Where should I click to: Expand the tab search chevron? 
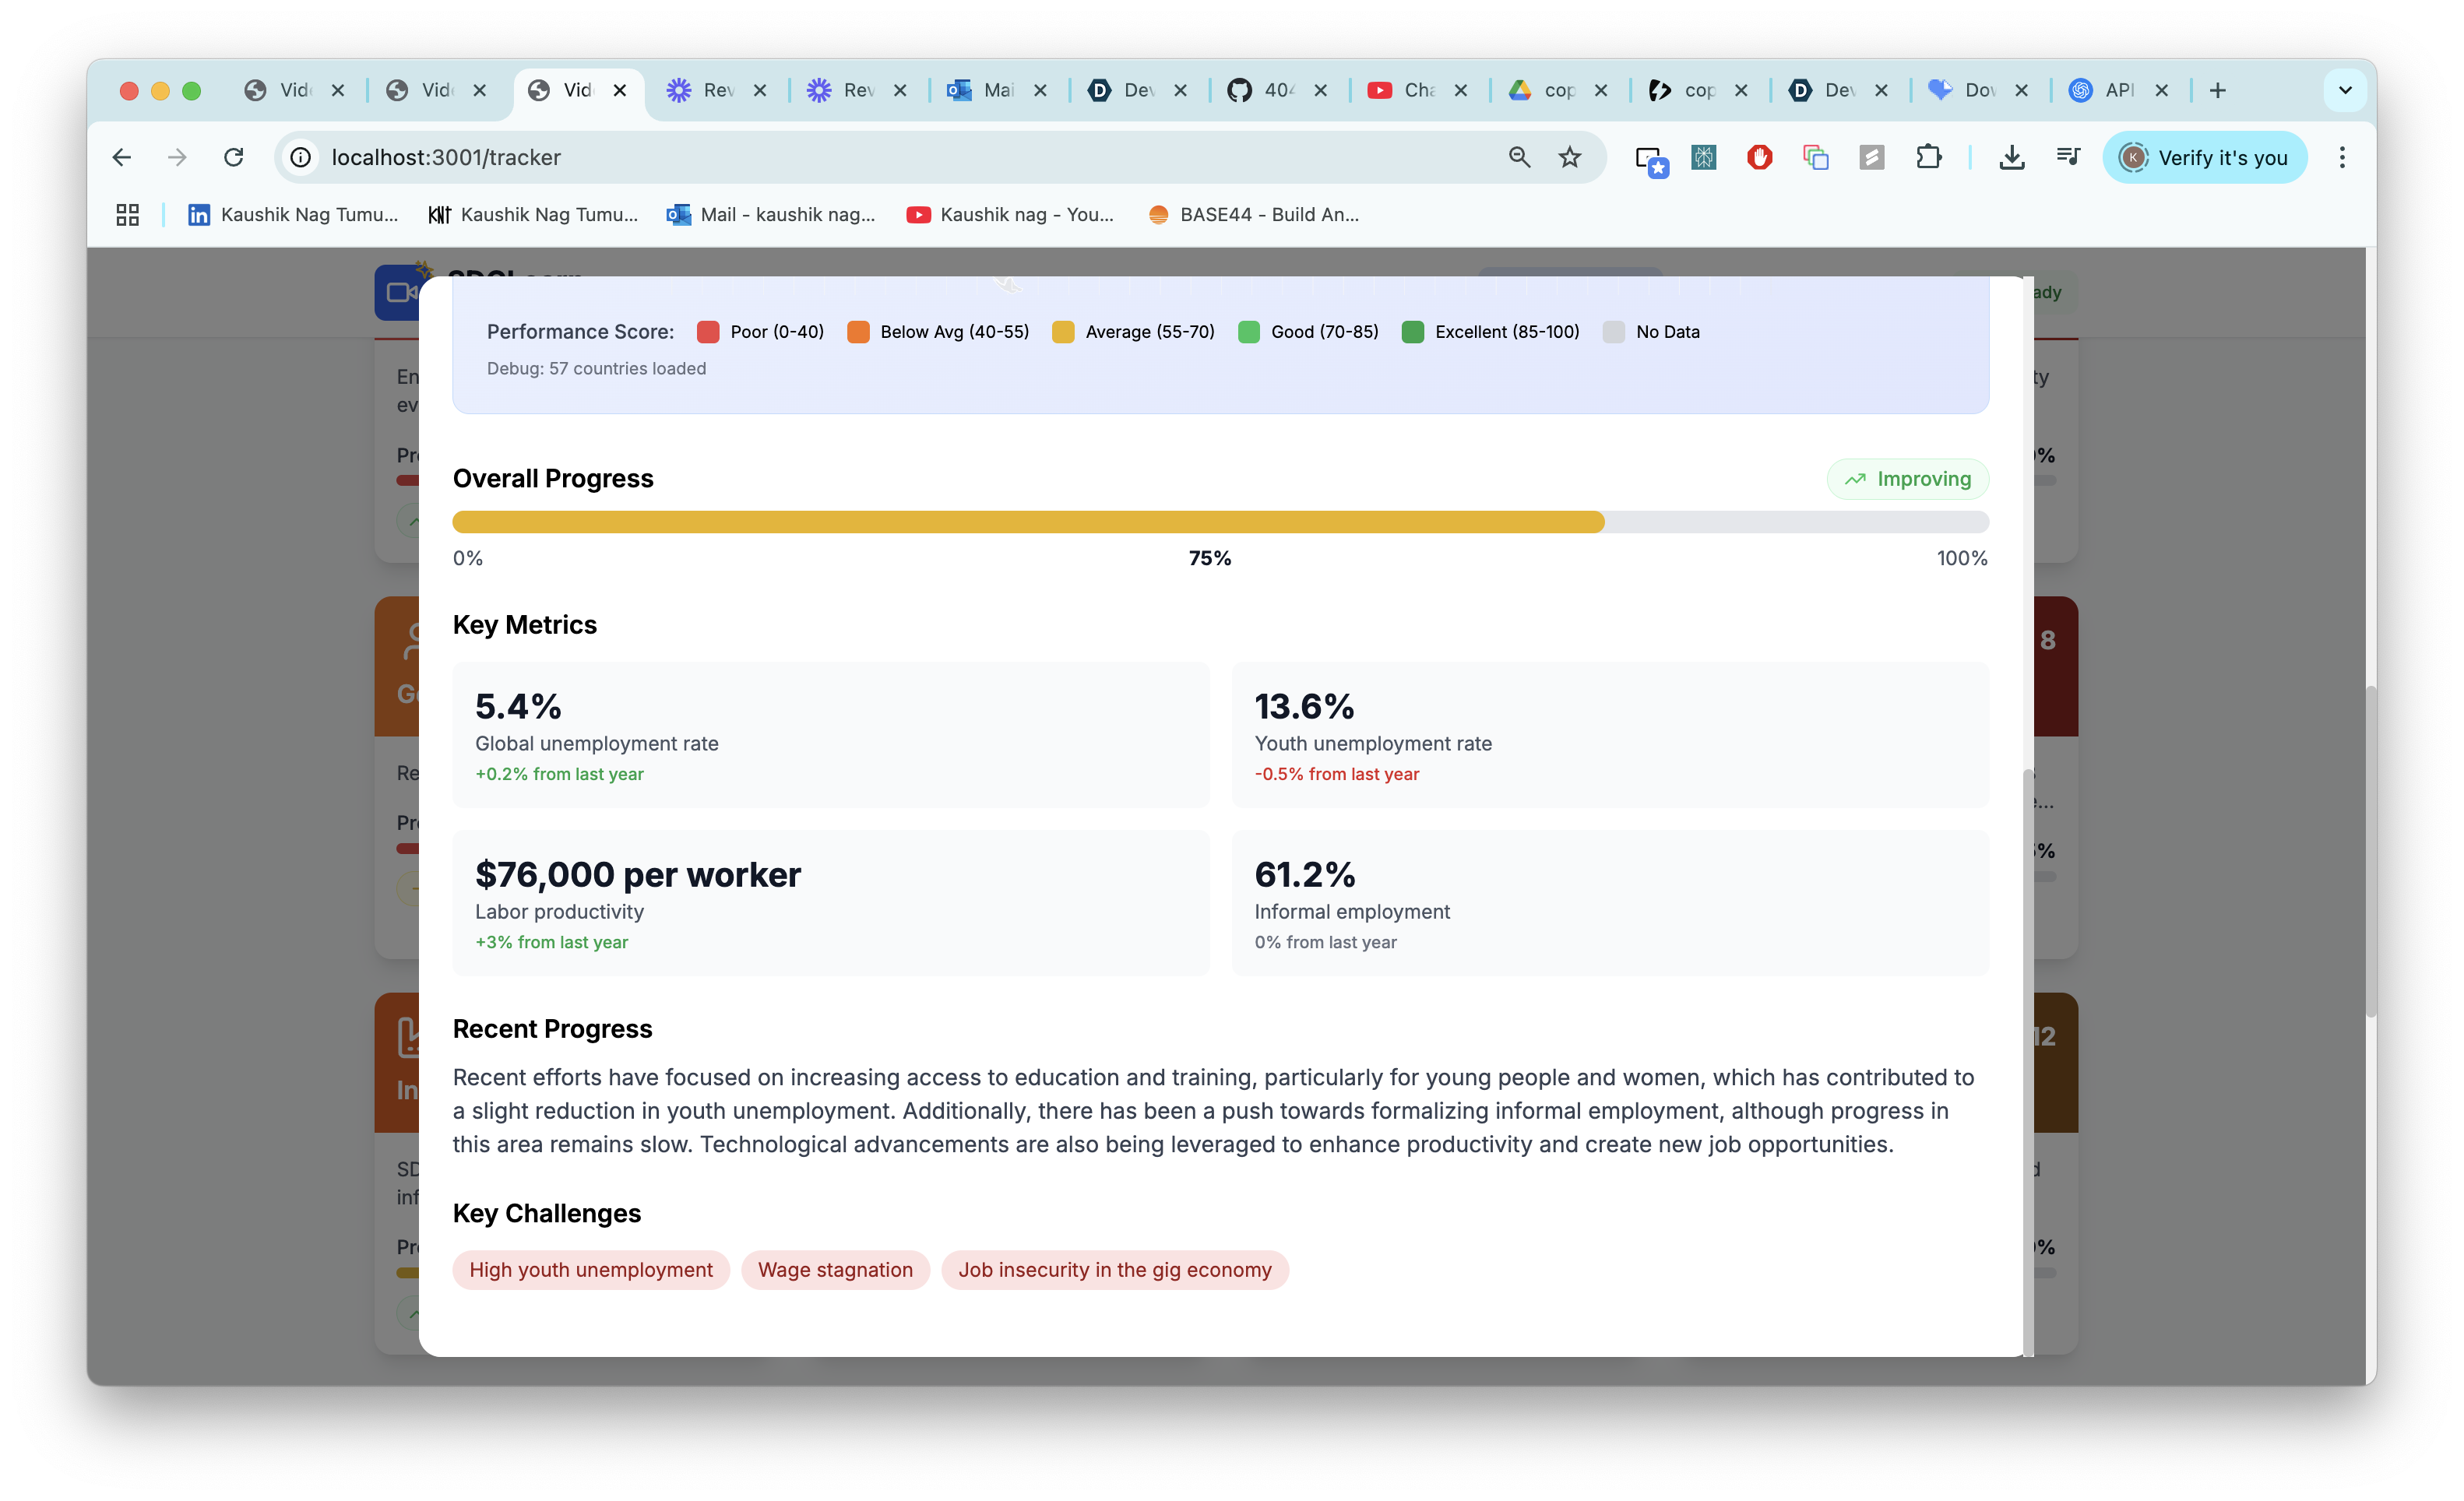pyautogui.click(x=2345, y=90)
